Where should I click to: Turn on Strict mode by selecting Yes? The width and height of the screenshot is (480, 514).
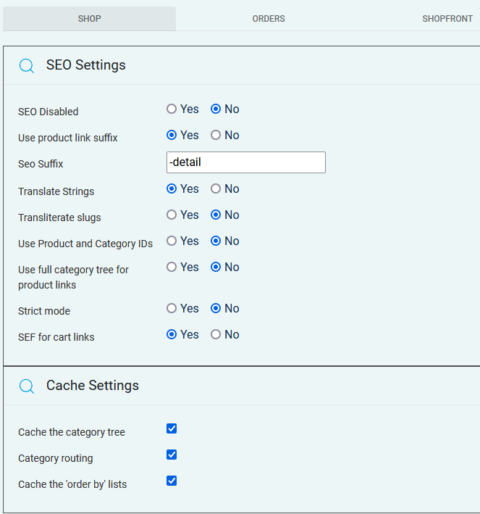click(172, 309)
